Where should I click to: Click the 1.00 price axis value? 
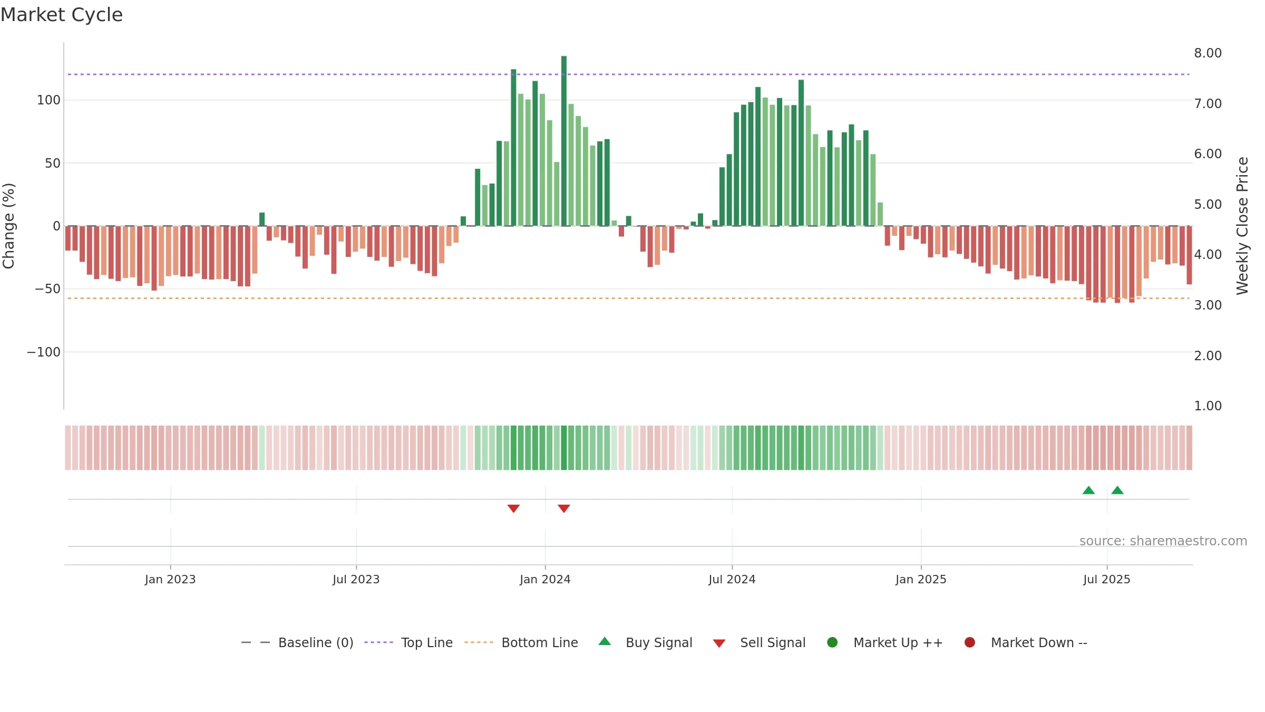[x=1208, y=406]
